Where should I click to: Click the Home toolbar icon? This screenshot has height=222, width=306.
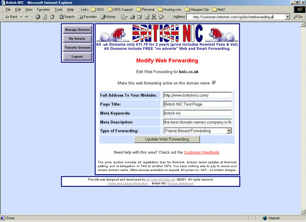coord(52,17)
